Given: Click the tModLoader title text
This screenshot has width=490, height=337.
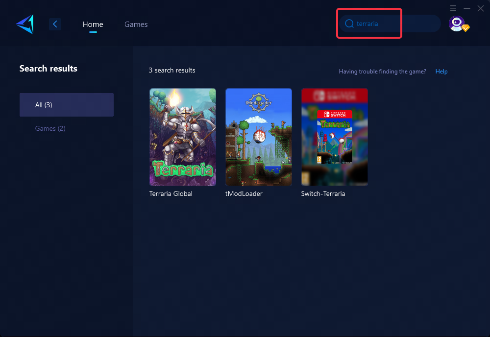Looking at the screenshot, I should [x=244, y=193].
